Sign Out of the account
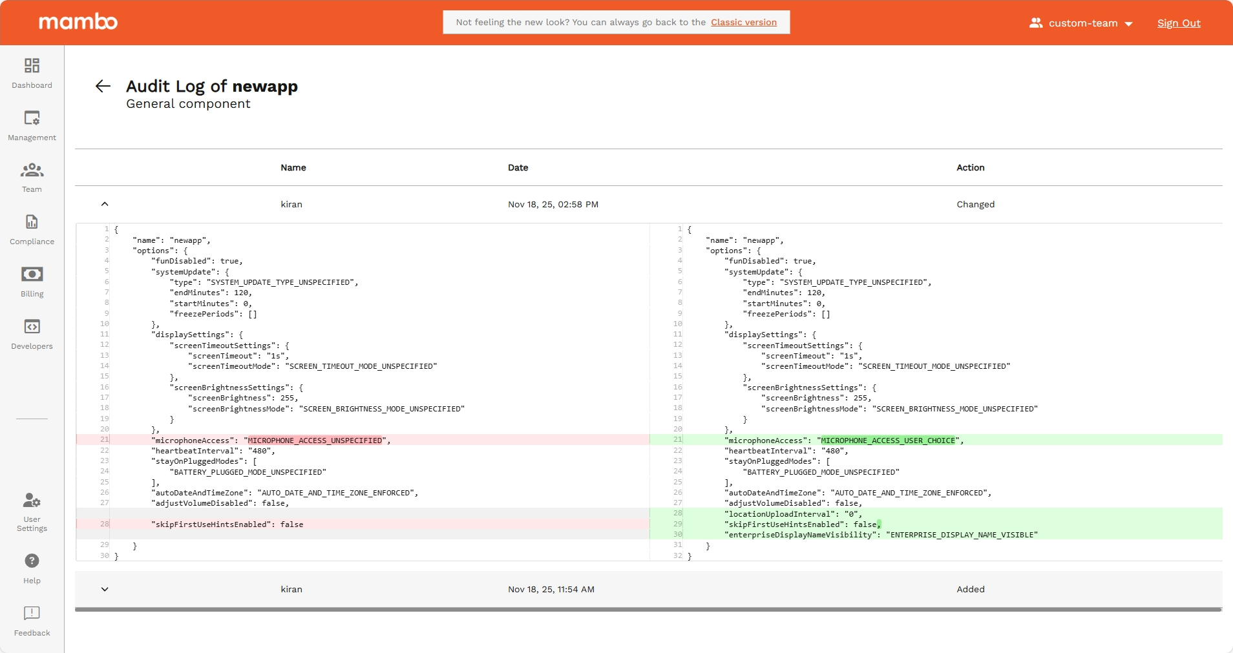Image resolution: width=1233 pixels, height=653 pixels. click(x=1179, y=23)
